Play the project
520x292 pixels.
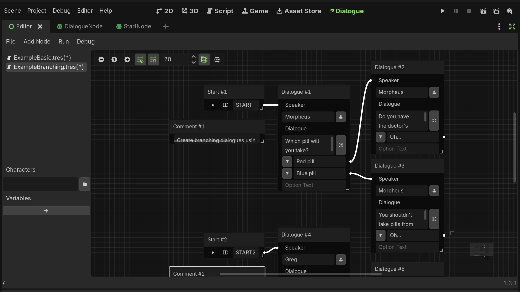point(442,11)
